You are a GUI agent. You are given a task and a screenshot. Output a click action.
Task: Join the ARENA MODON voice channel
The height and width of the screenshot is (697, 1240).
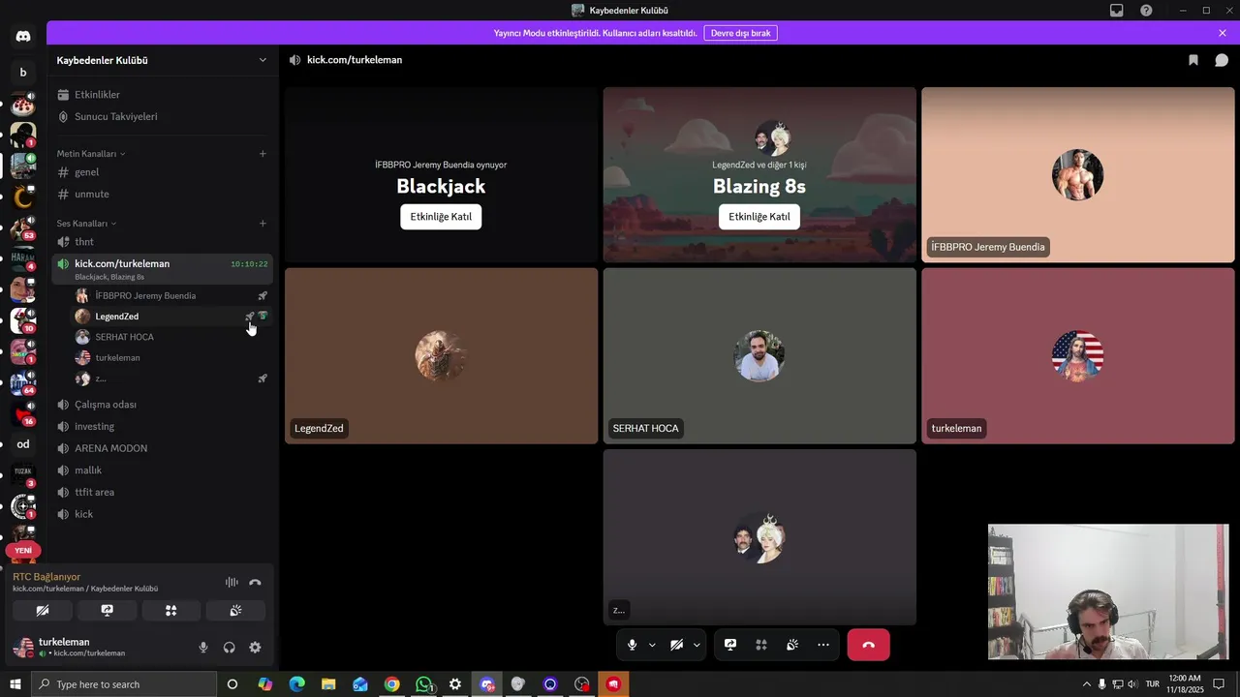coord(162,448)
